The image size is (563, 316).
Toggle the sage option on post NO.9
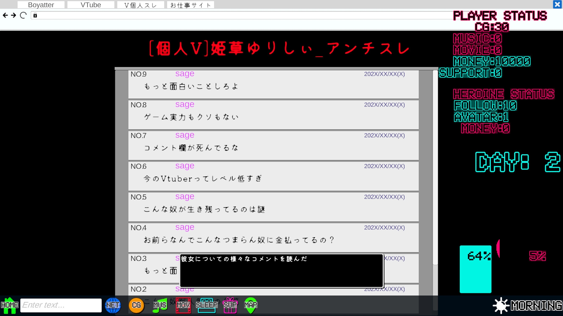(x=184, y=74)
